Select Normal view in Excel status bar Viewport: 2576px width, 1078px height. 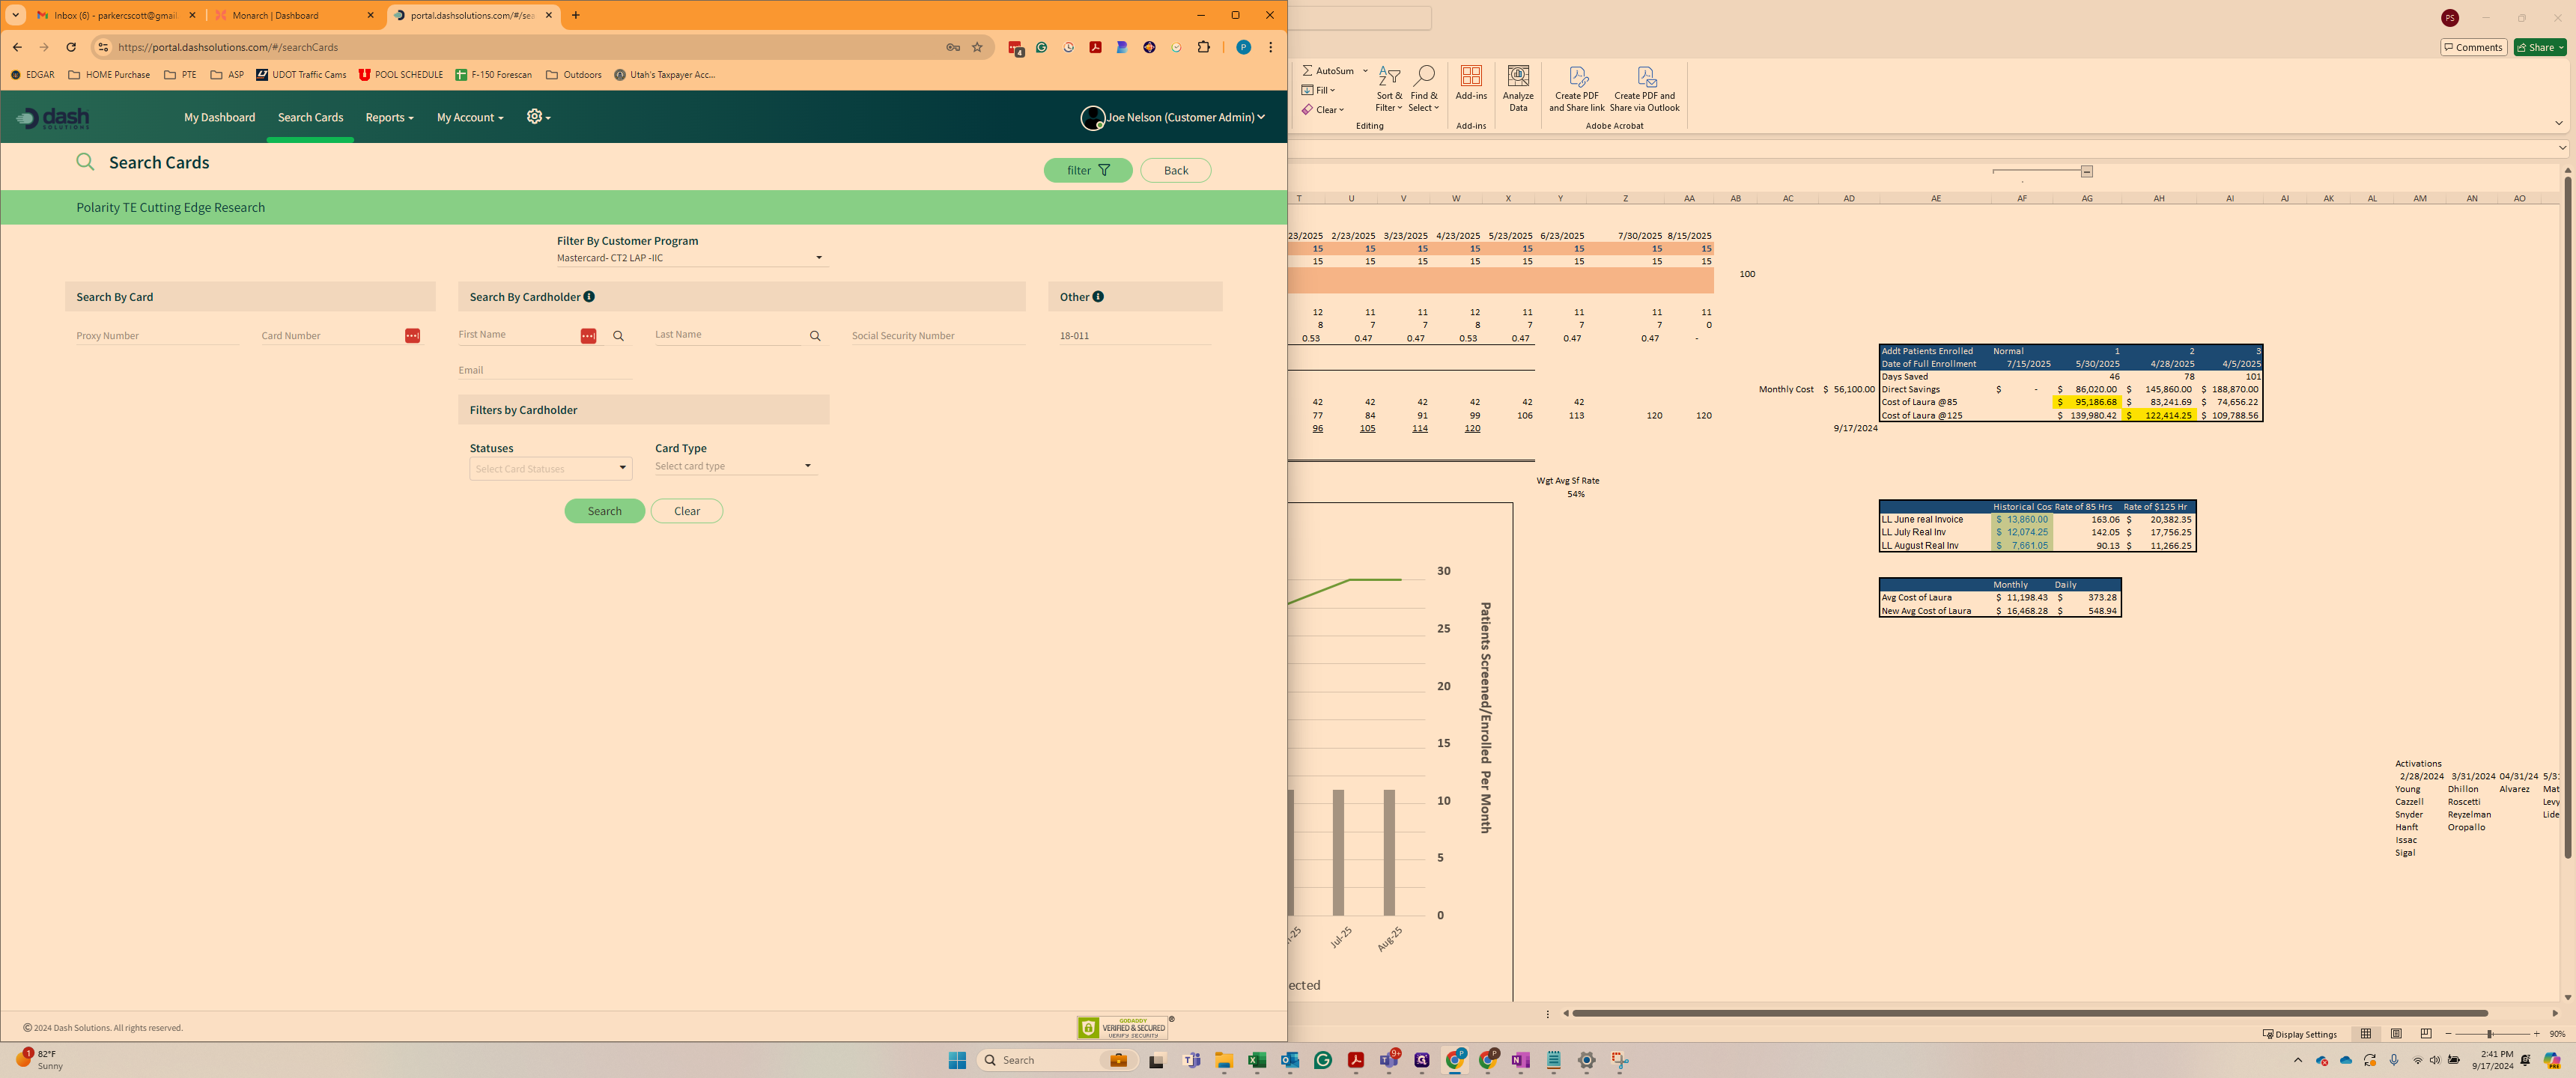(x=2366, y=1033)
